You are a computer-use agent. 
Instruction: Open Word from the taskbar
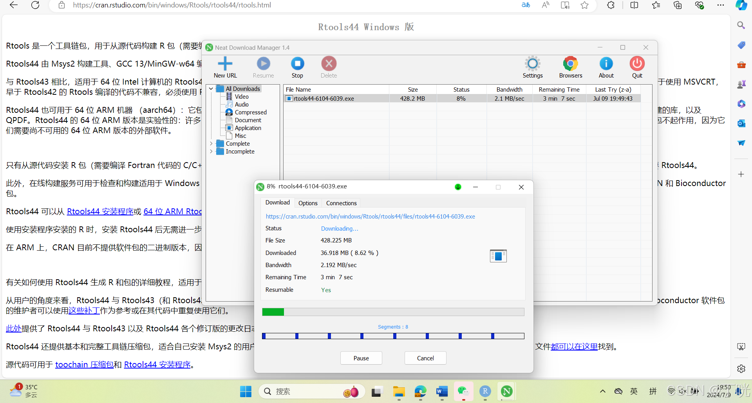point(442,391)
